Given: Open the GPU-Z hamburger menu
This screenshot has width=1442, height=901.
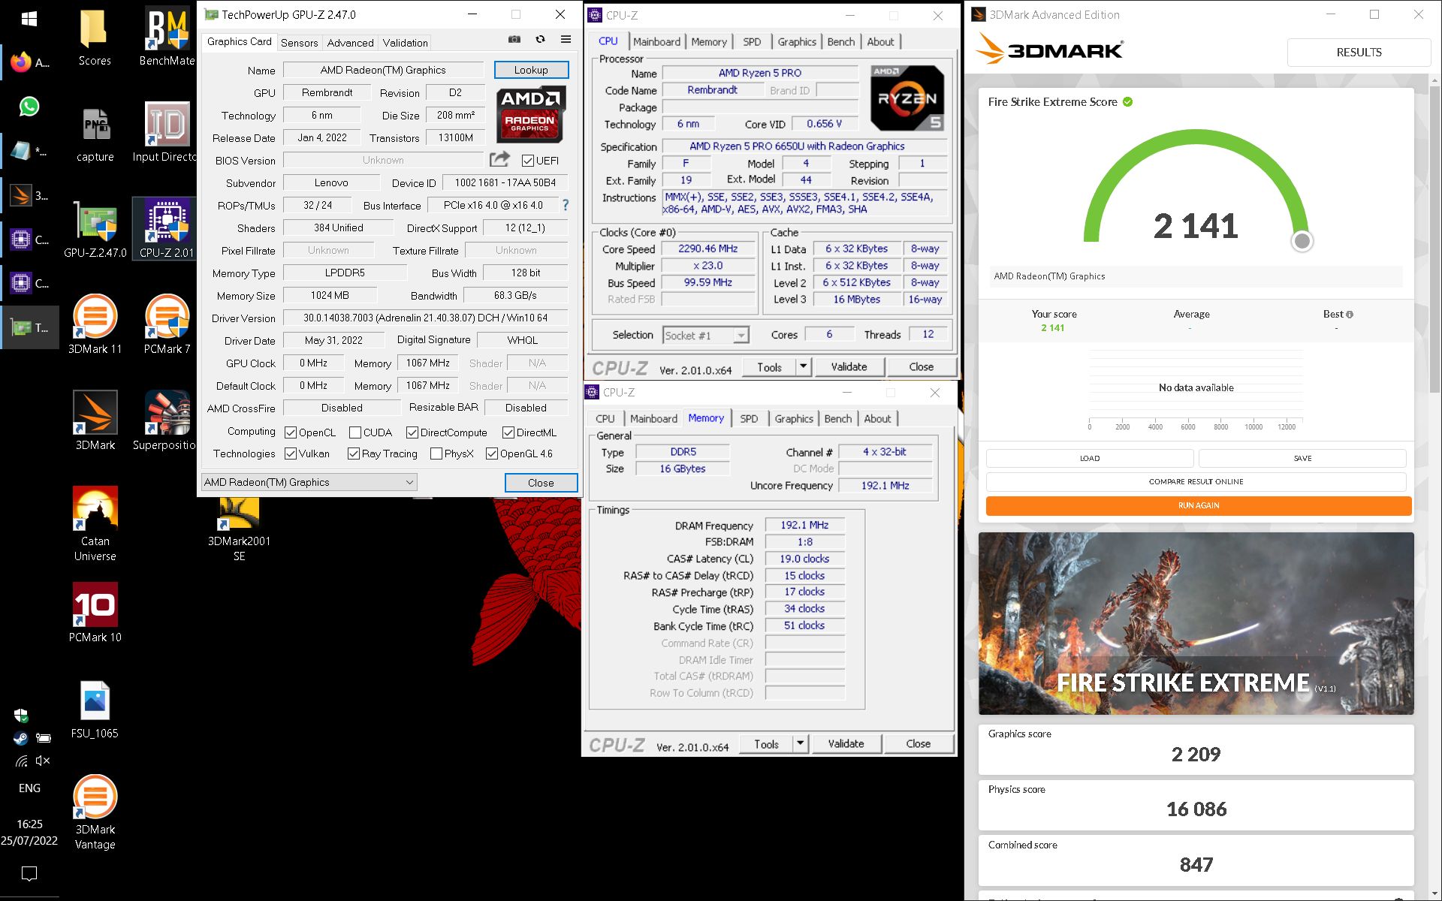Looking at the screenshot, I should click(566, 40).
